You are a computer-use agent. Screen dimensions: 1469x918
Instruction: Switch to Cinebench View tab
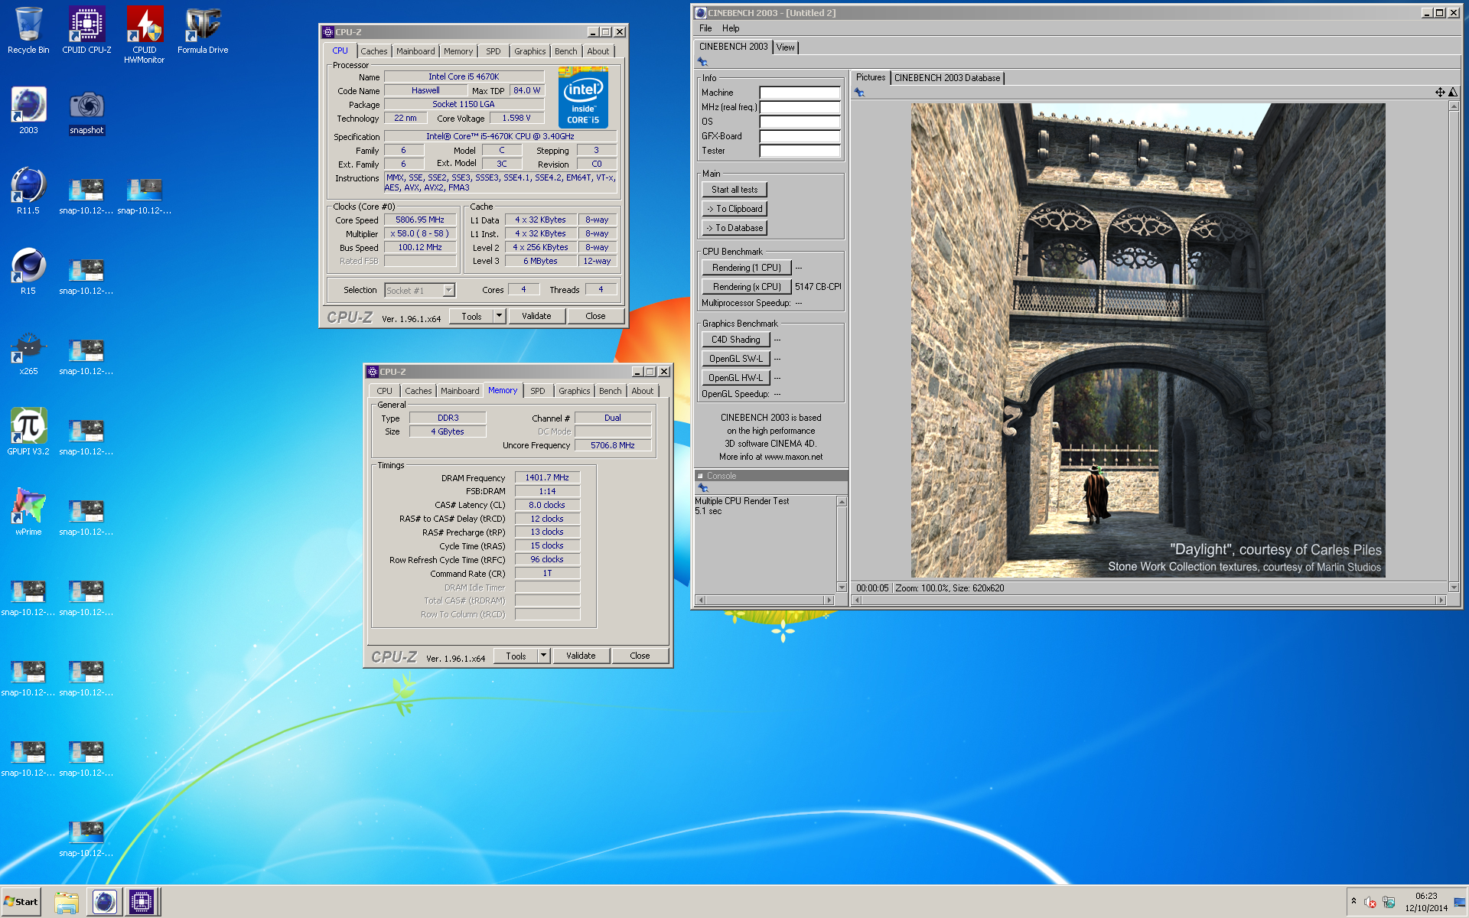pos(786,47)
